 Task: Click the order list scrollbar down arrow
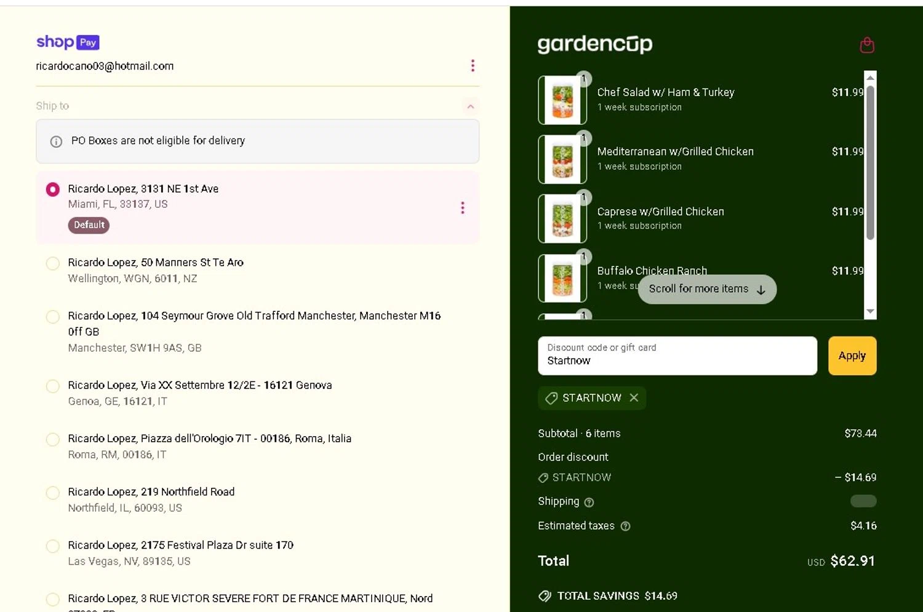pos(870,312)
